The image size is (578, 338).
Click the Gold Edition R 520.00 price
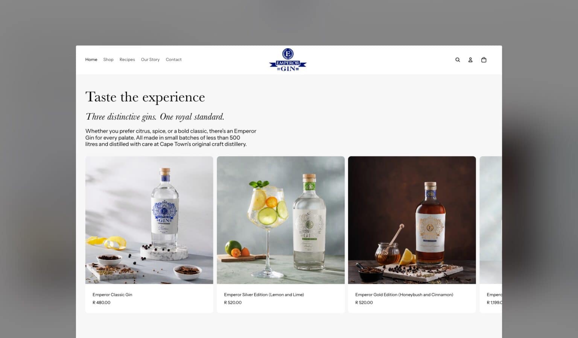point(364,303)
